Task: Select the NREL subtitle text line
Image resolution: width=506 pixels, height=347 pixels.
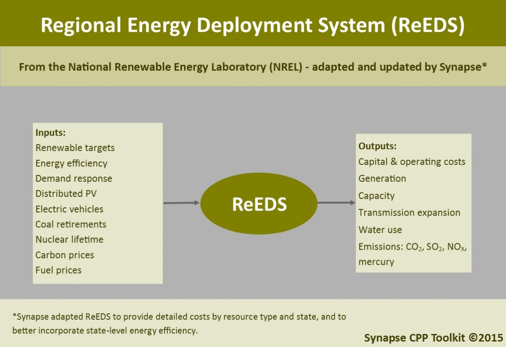Action: (x=253, y=67)
